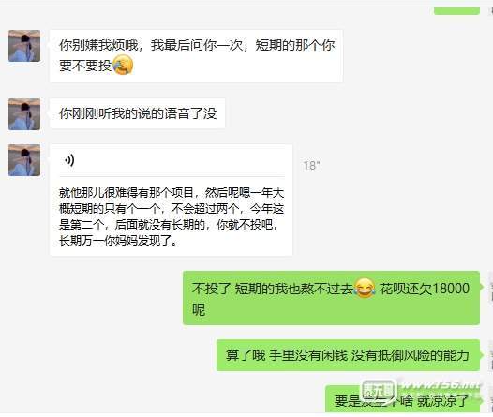Select the message 你刚刚听我的说的语音了没

[x=138, y=113]
